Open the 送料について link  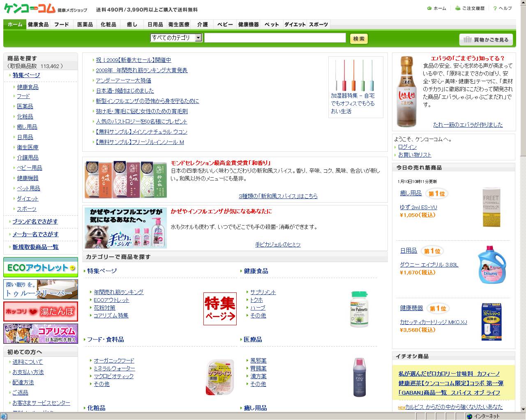point(28,362)
